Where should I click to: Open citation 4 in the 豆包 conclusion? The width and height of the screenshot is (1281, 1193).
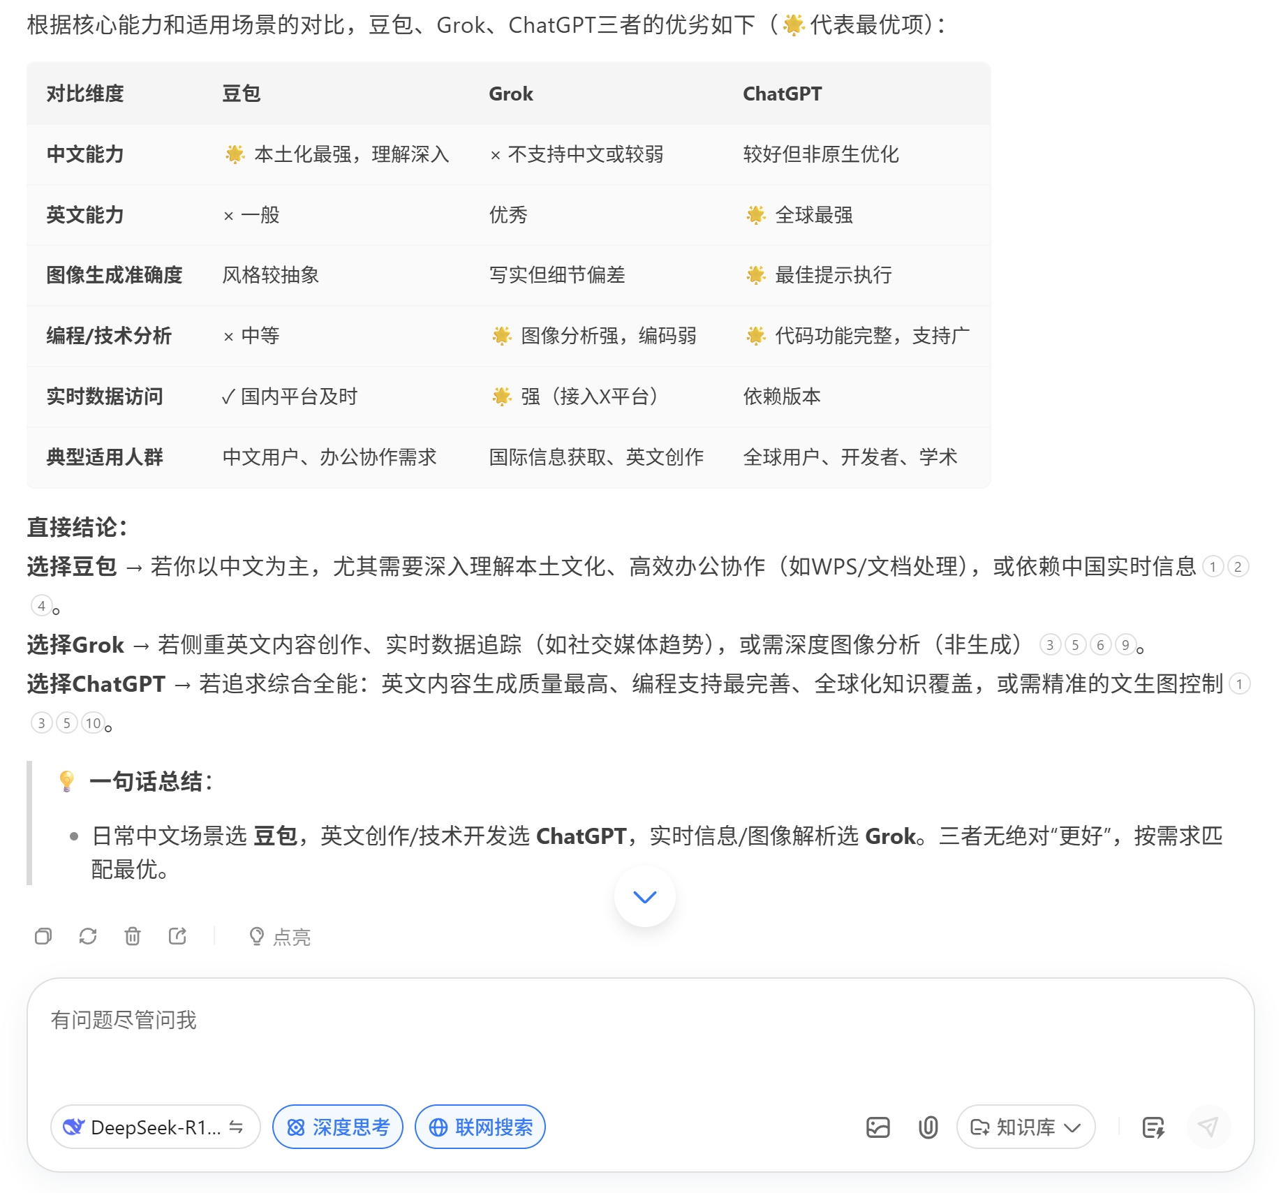click(x=42, y=606)
